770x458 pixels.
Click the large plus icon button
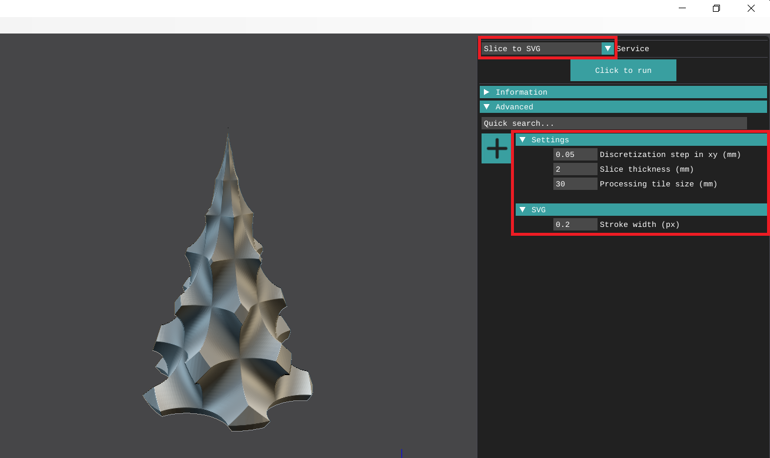(x=497, y=148)
